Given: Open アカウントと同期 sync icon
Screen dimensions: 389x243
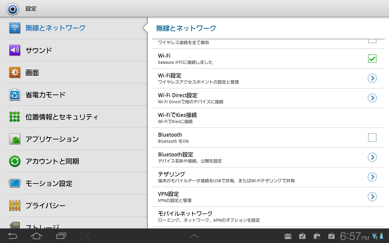Looking at the screenshot, I should [15, 161].
